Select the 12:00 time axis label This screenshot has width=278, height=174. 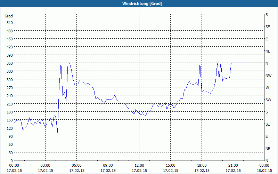(139, 165)
